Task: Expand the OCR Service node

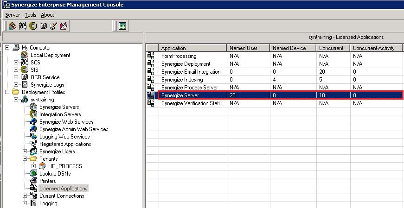Action: tap(16, 77)
